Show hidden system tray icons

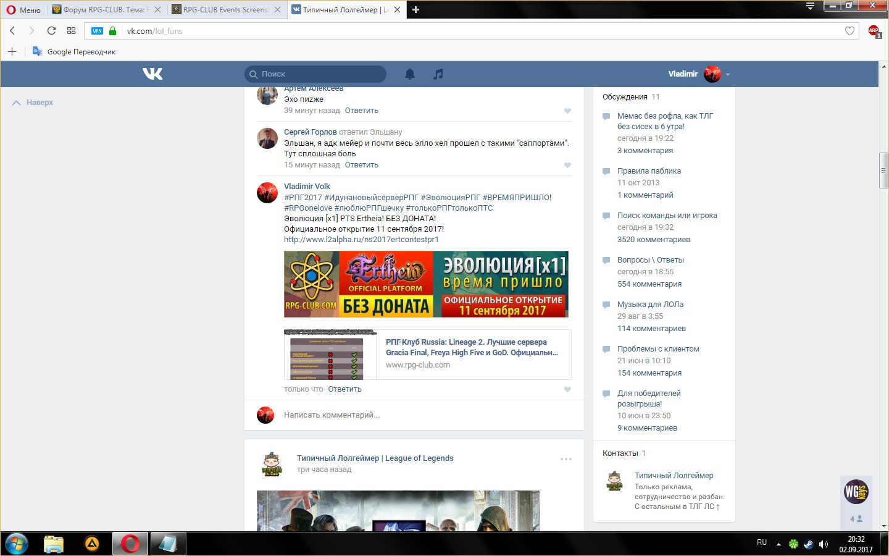coord(778,544)
